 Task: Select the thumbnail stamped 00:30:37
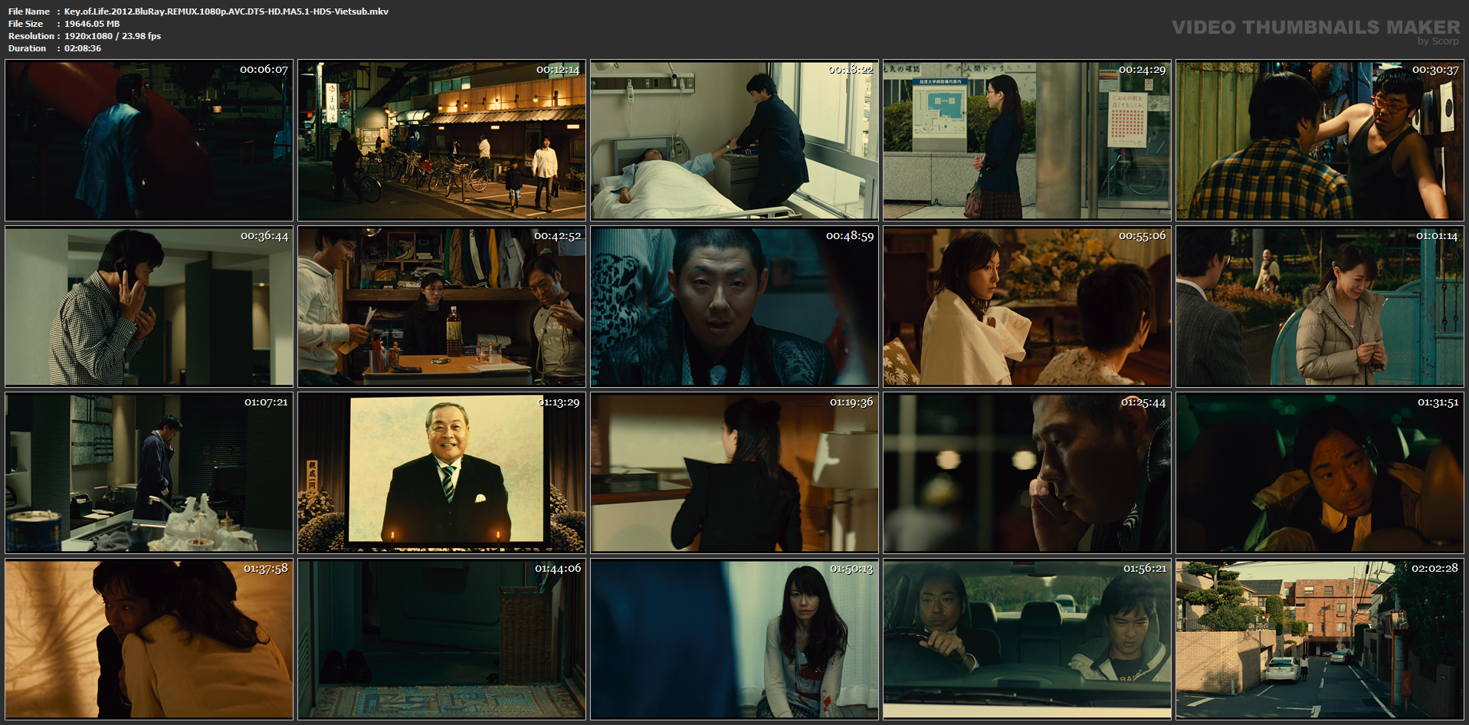[x=1320, y=141]
